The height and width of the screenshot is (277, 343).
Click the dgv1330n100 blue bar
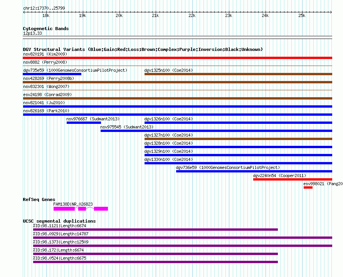pyautogui.click(x=238, y=163)
